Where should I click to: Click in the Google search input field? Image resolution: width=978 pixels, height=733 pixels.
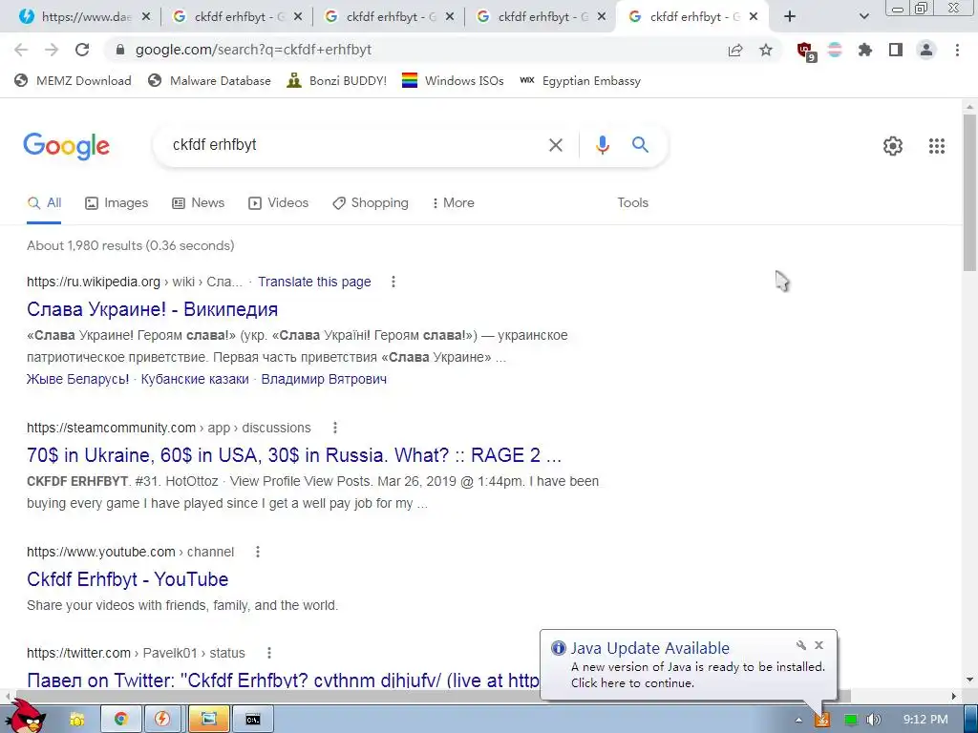[x=355, y=145]
